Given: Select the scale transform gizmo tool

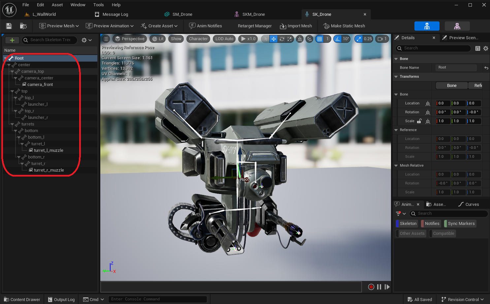Looking at the screenshot, I should pyautogui.click(x=290, y=39).
